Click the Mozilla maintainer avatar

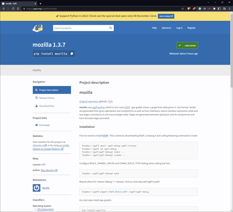pyautogui.click(x=36, y=188)
